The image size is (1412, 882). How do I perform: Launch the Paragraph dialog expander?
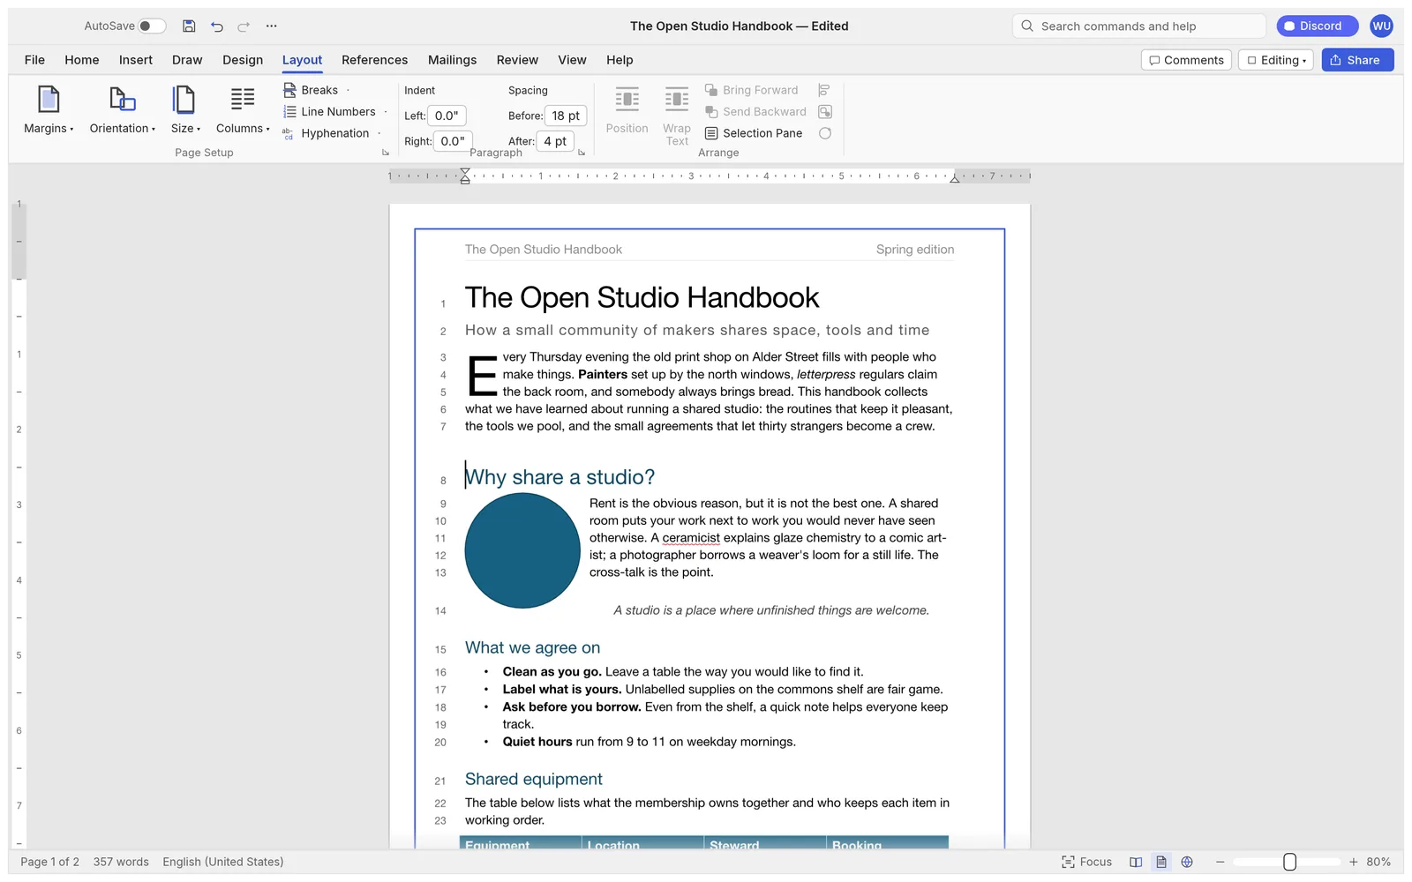582,153
